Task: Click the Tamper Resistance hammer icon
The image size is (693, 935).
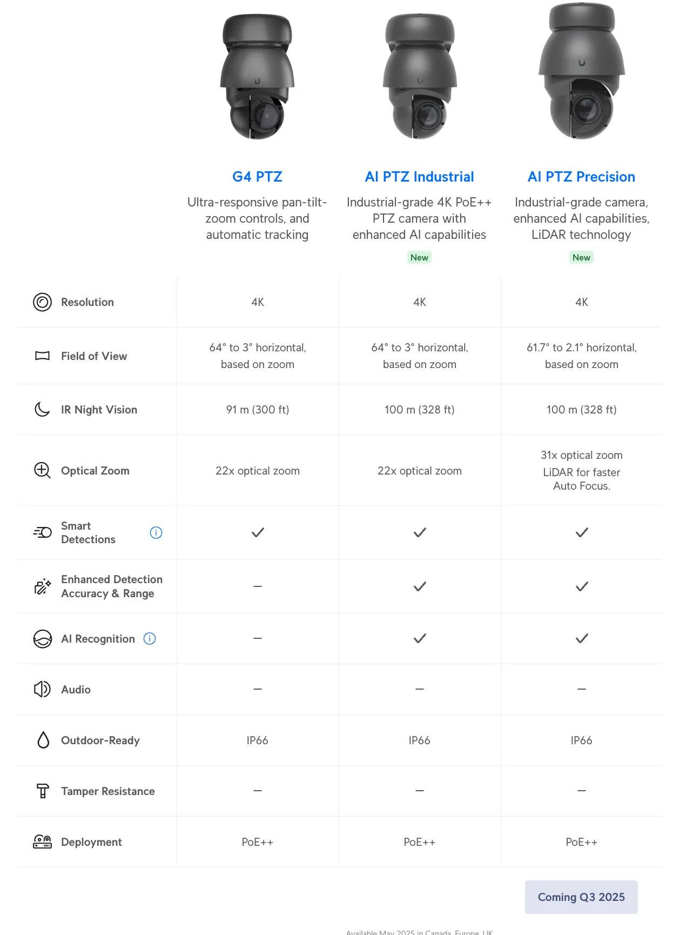Action: tap(43, 791)
